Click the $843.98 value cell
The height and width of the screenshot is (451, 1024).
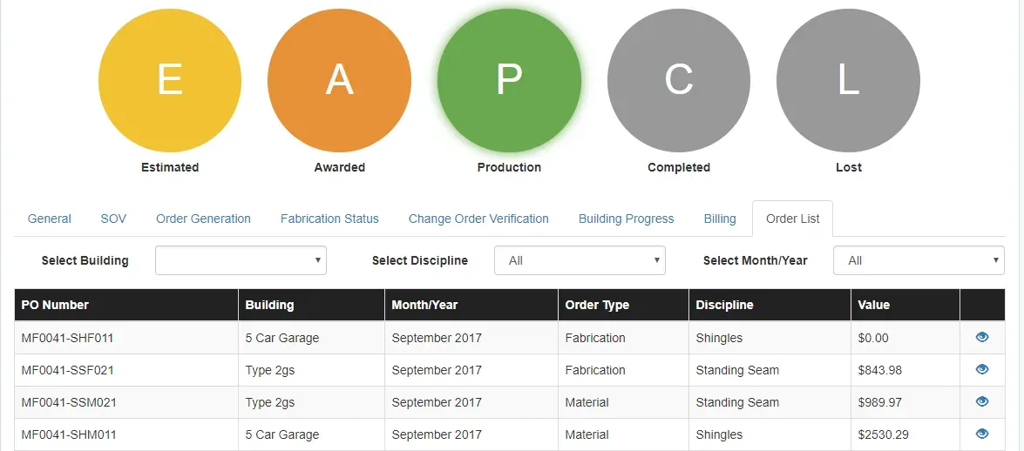click(x=905, y=370)
